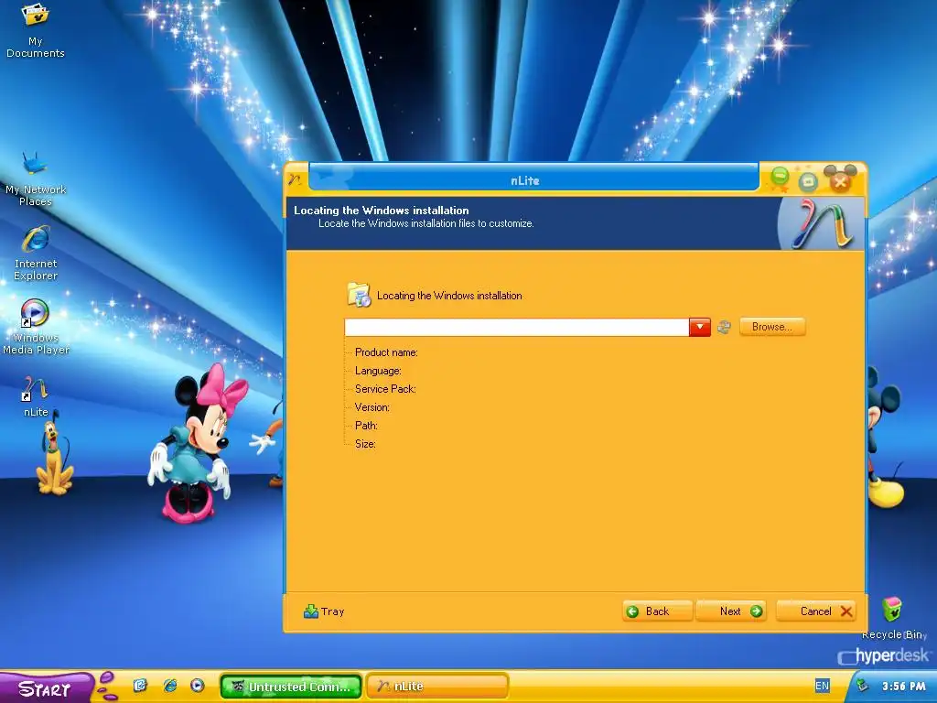Click the Path: label
937x703 pixels.
point(366,426)
